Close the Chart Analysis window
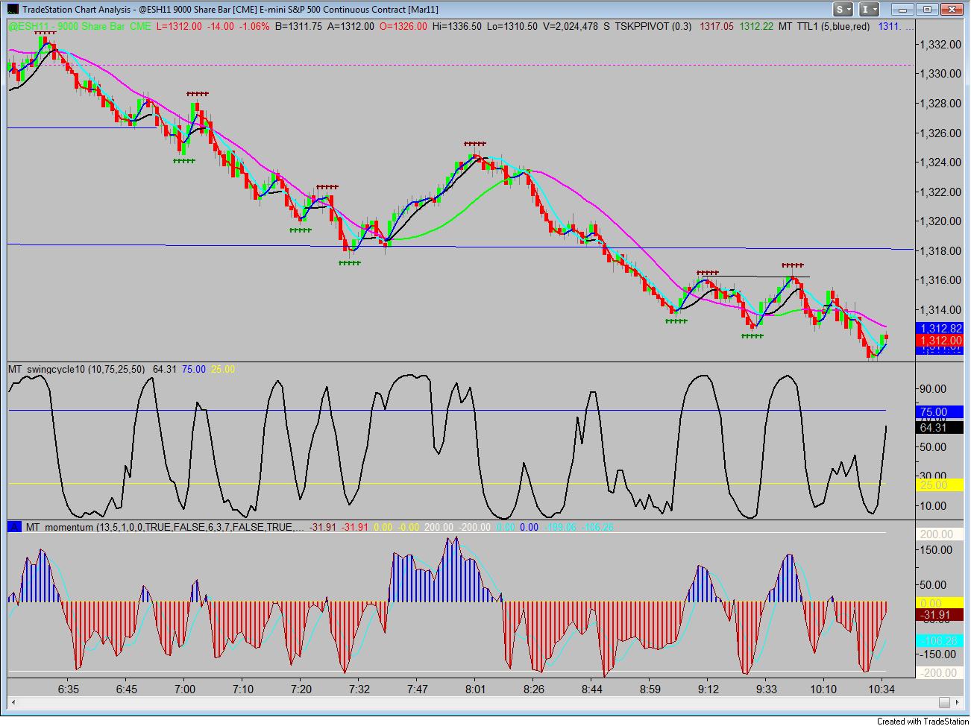This screenshot has height=726, width=971. (951, 10)
